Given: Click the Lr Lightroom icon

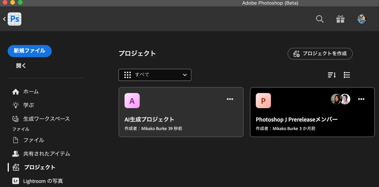Looking at the screenshot, I should [x=16, y=181].
